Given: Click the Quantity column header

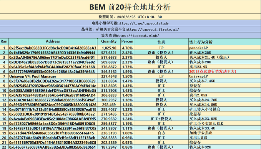Looking at the screenshot, I should pos(109,41).
